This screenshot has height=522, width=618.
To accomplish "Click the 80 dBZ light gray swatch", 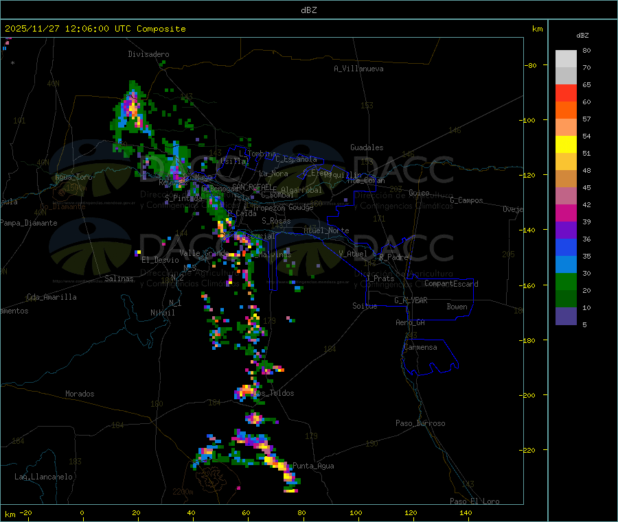I will point(566,59).
